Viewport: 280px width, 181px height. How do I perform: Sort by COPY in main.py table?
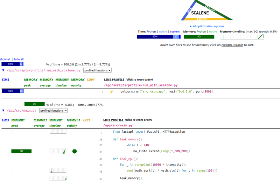tap(86, 120)
